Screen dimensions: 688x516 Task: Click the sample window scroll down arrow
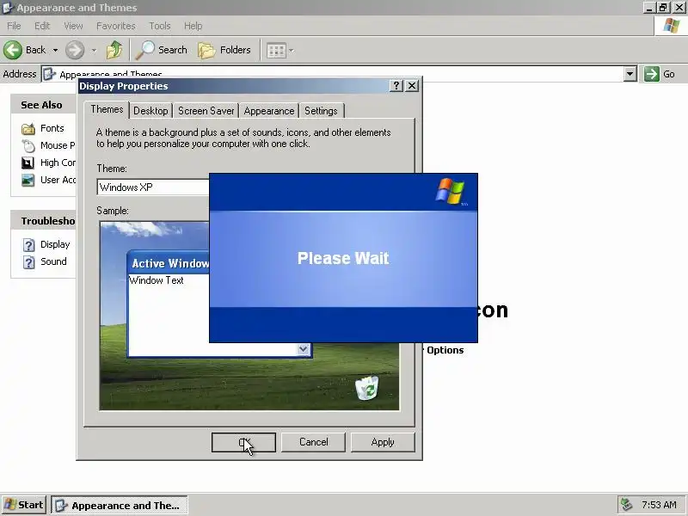pos(304,349)
